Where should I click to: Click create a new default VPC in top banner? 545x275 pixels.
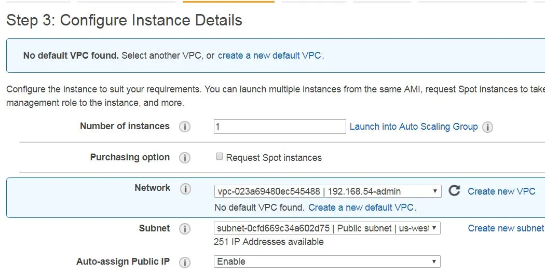(269, 56)
